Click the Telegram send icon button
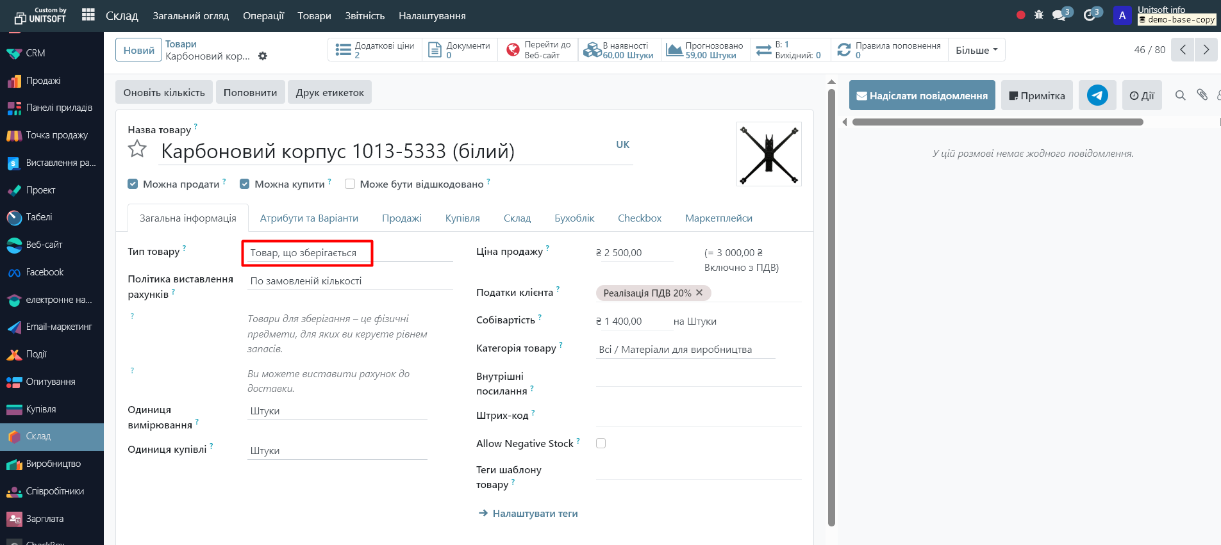Image resolution: width=1221 pixels, height=545 pixels. tap(1097, 95)
